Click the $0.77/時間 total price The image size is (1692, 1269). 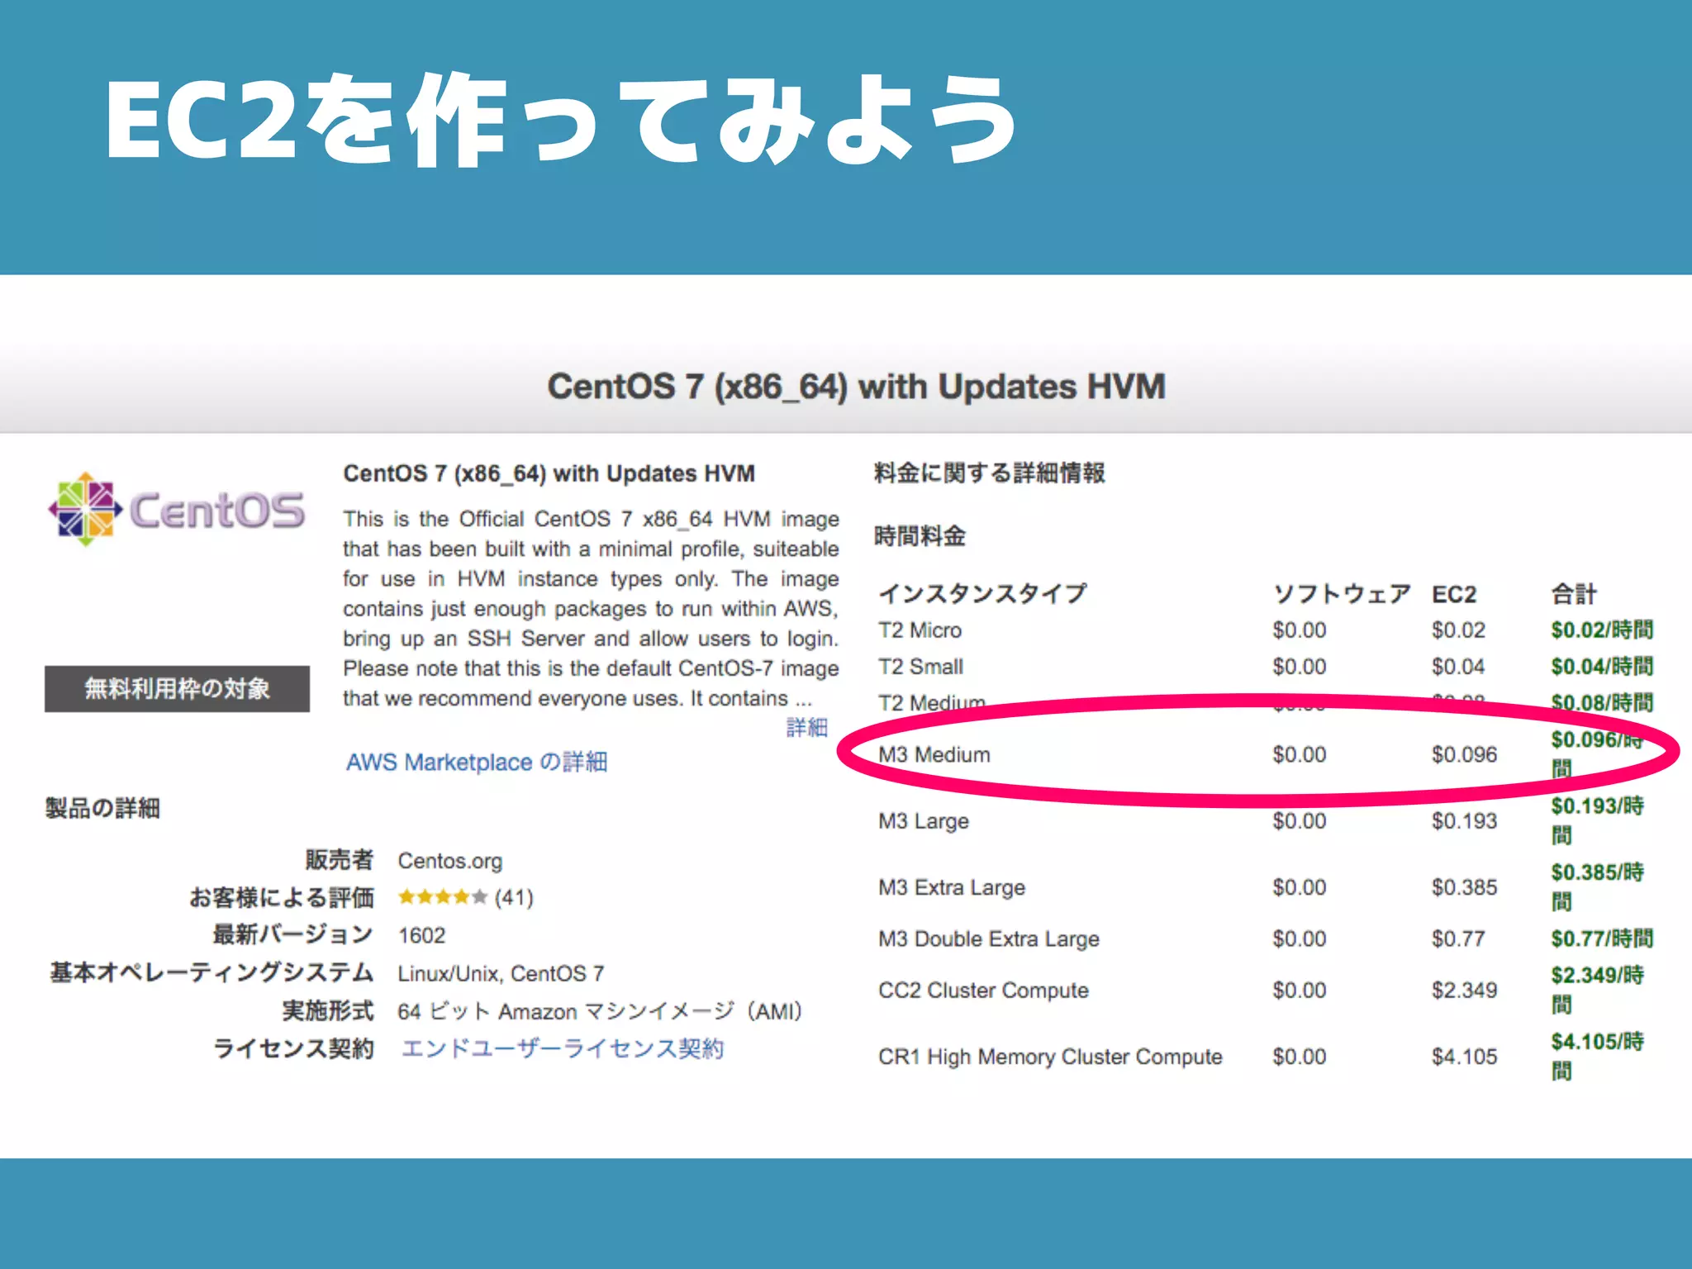coord(1602,939)
